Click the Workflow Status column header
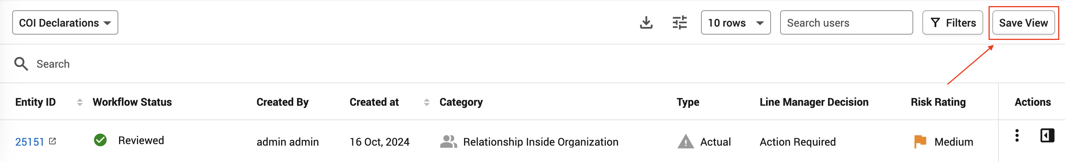1065x162 pixels. click(132, 102)
